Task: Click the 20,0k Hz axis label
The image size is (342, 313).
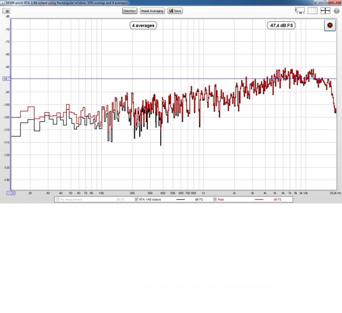Action: 335,193
